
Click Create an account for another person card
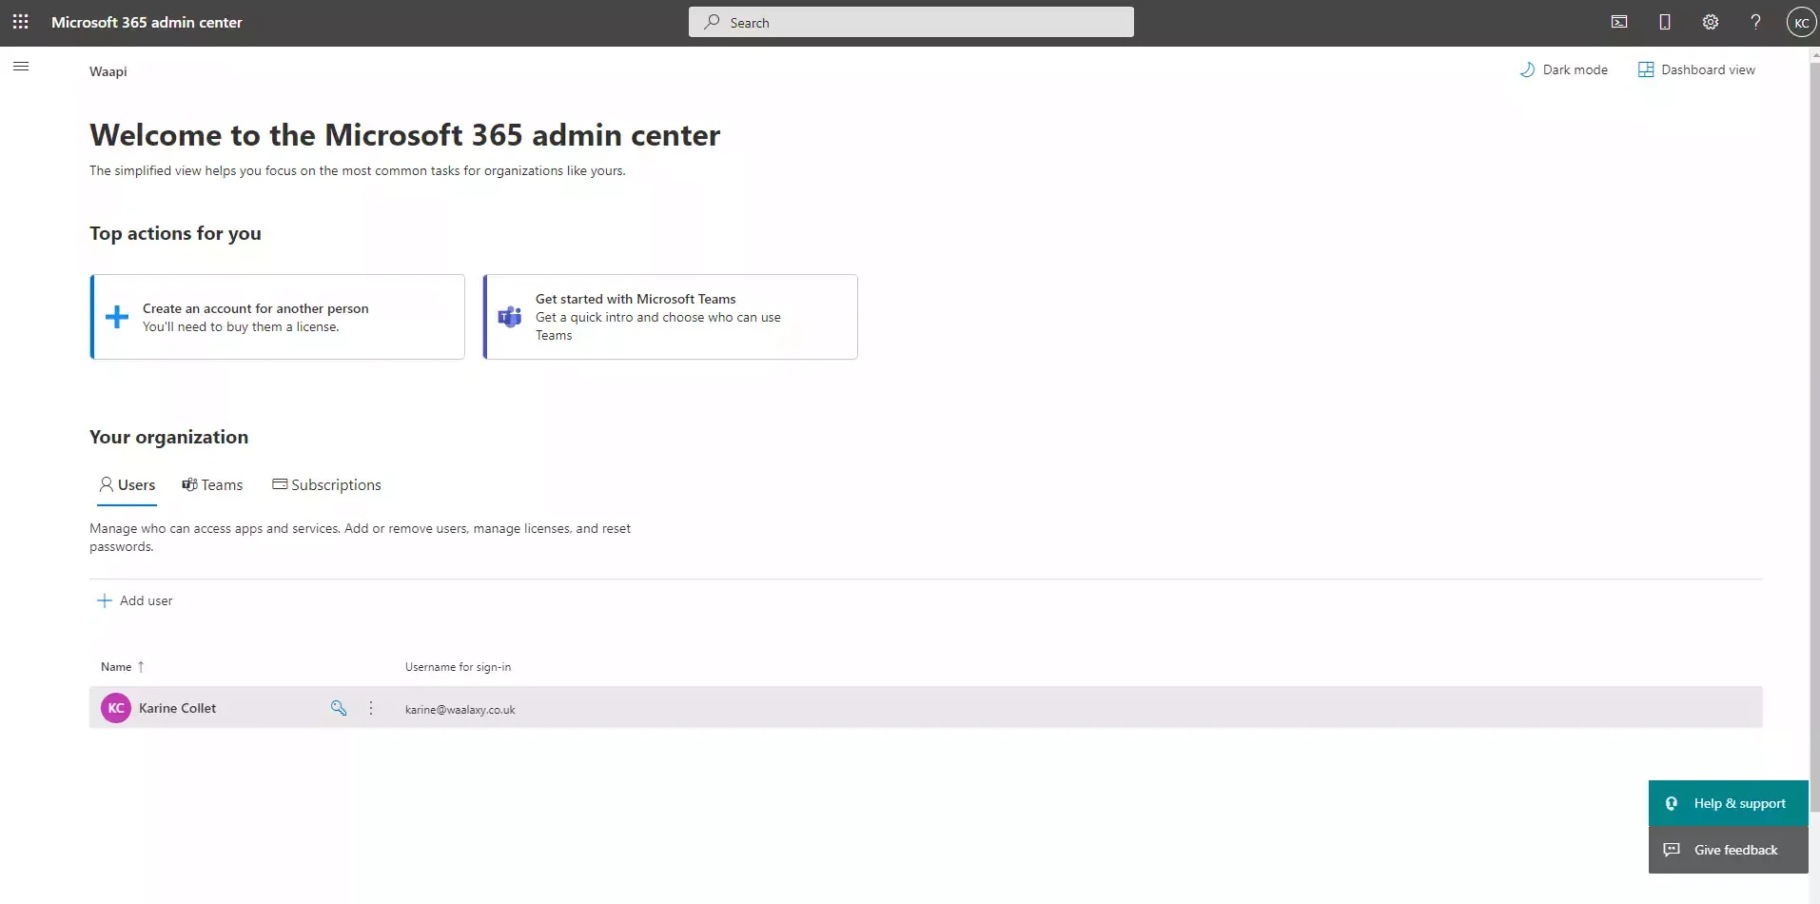coord(277,317)
